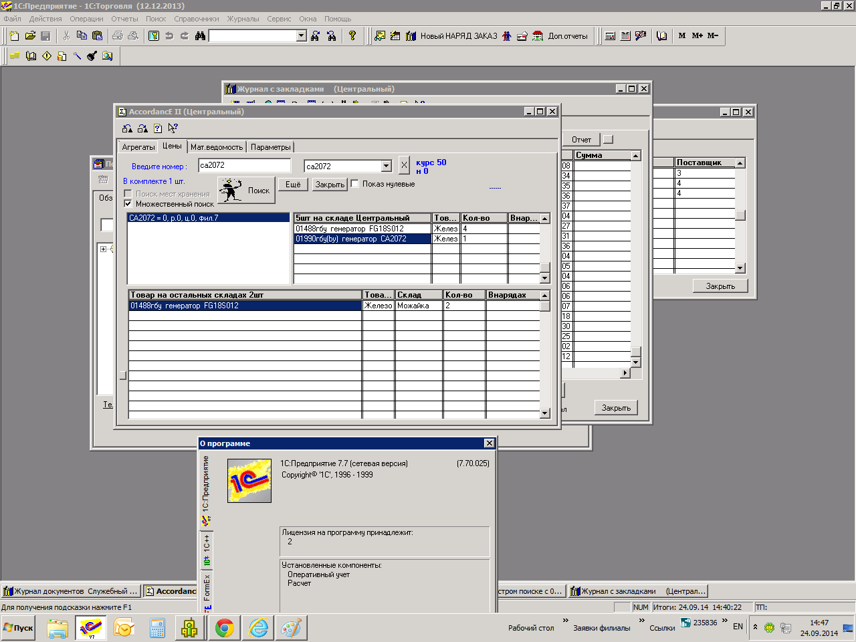The height and width of the screenshot is (642, 856).
Task: Toggle the checkbox next to Отчет button
Action: tap(608, 139)
